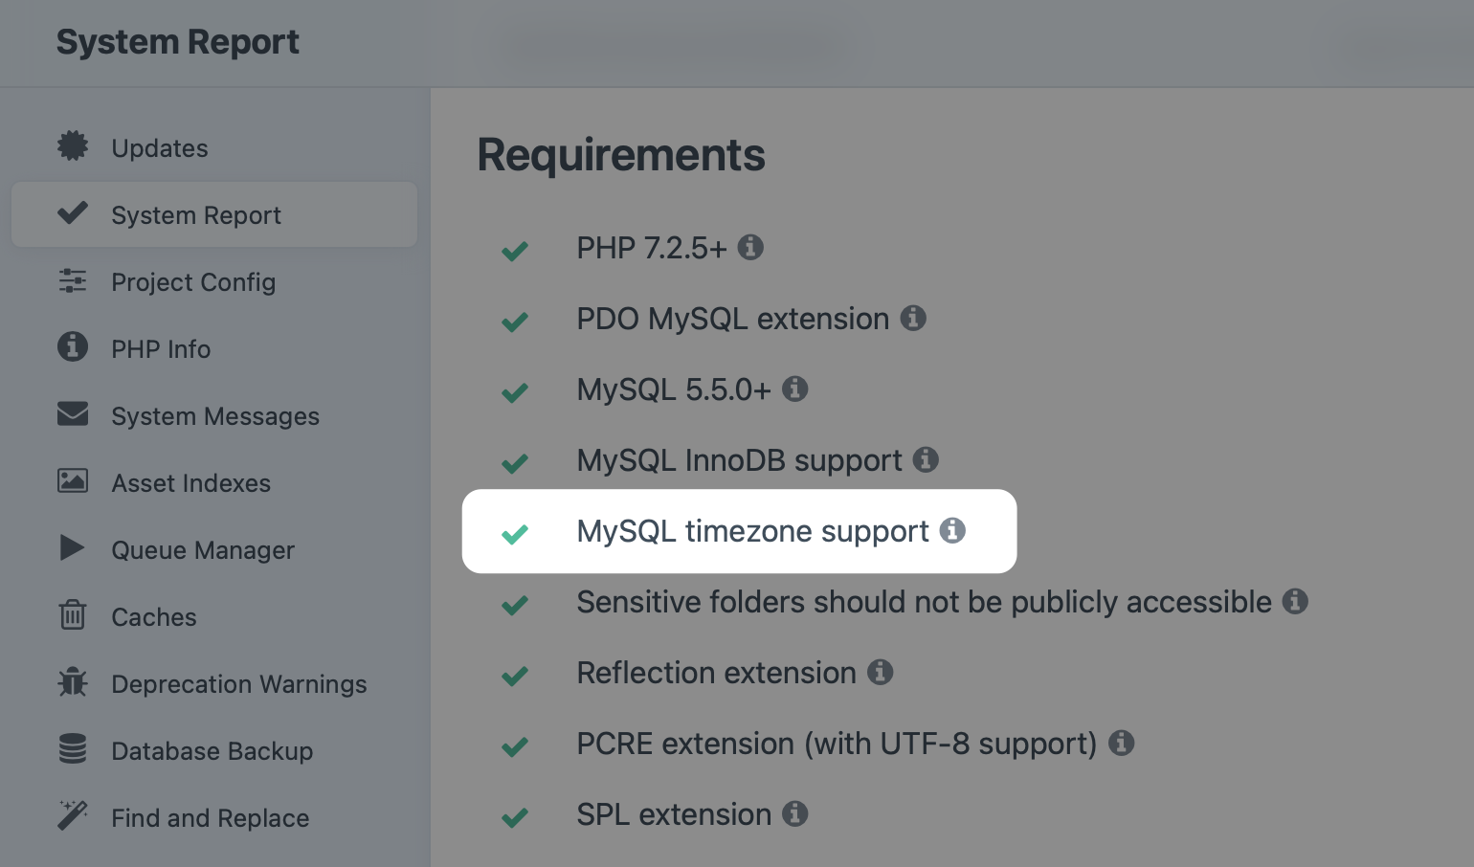1474x867 pixels.
Task: Show info for PHP 7.2.5+ requirement
Action: coord(750,247)
